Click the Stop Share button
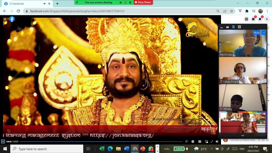The image size is (272, 153). (143, 2)
